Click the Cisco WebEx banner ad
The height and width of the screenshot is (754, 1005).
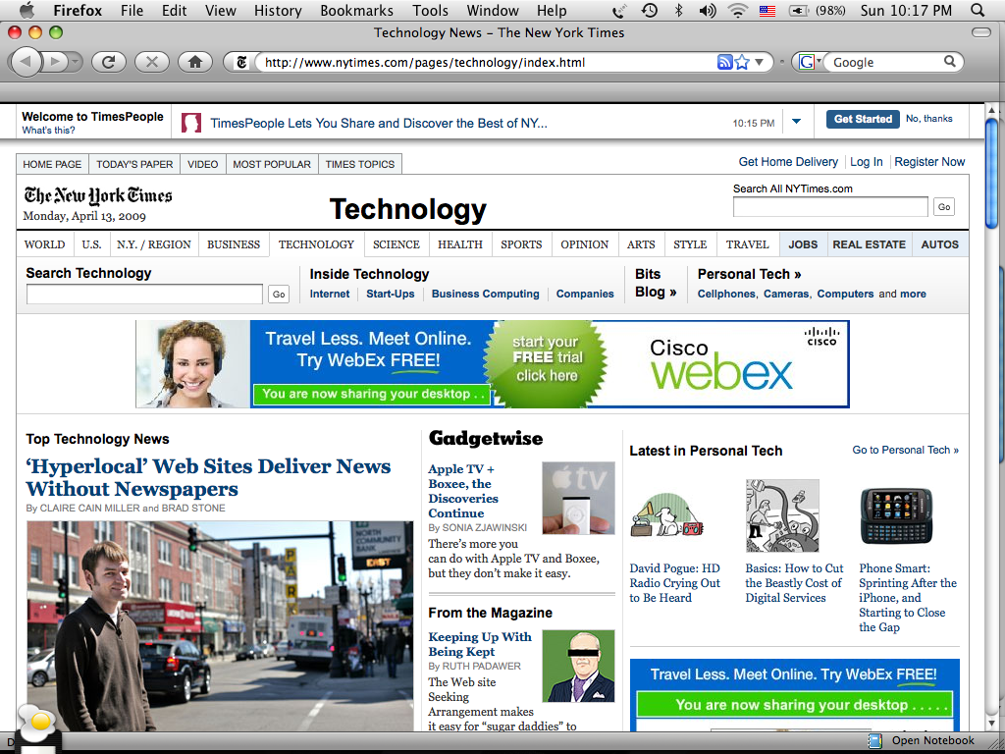(x=493, y=363)
